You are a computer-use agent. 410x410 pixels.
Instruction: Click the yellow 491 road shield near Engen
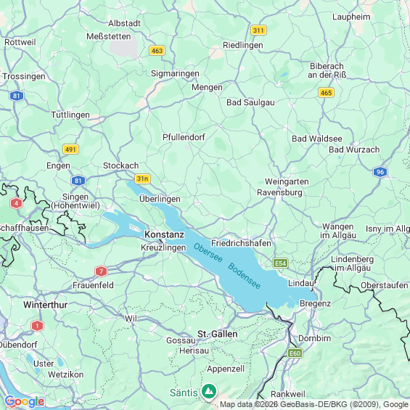(x=70, y=149)
